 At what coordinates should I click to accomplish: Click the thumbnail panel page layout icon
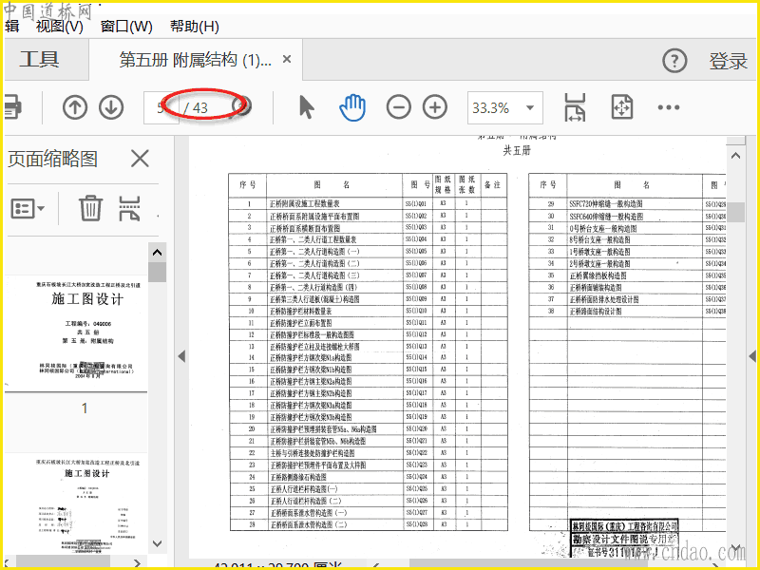129,208
